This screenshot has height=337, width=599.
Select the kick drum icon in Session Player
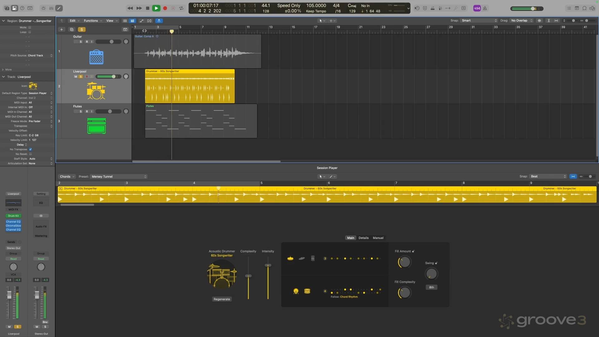click(x=296, y=291)
